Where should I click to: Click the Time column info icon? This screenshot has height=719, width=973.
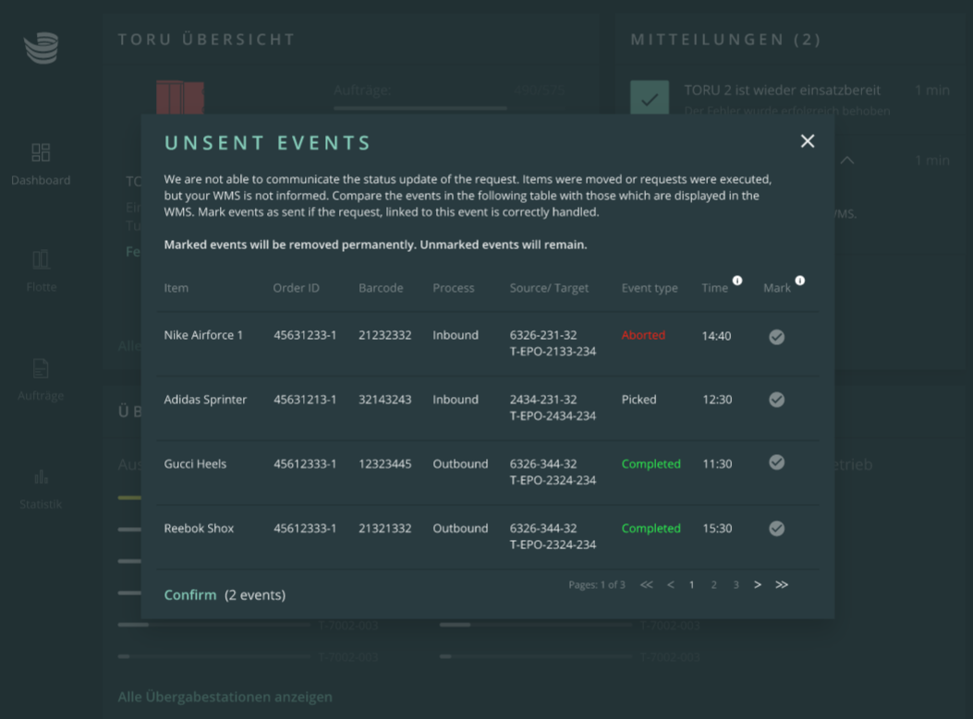737,281
